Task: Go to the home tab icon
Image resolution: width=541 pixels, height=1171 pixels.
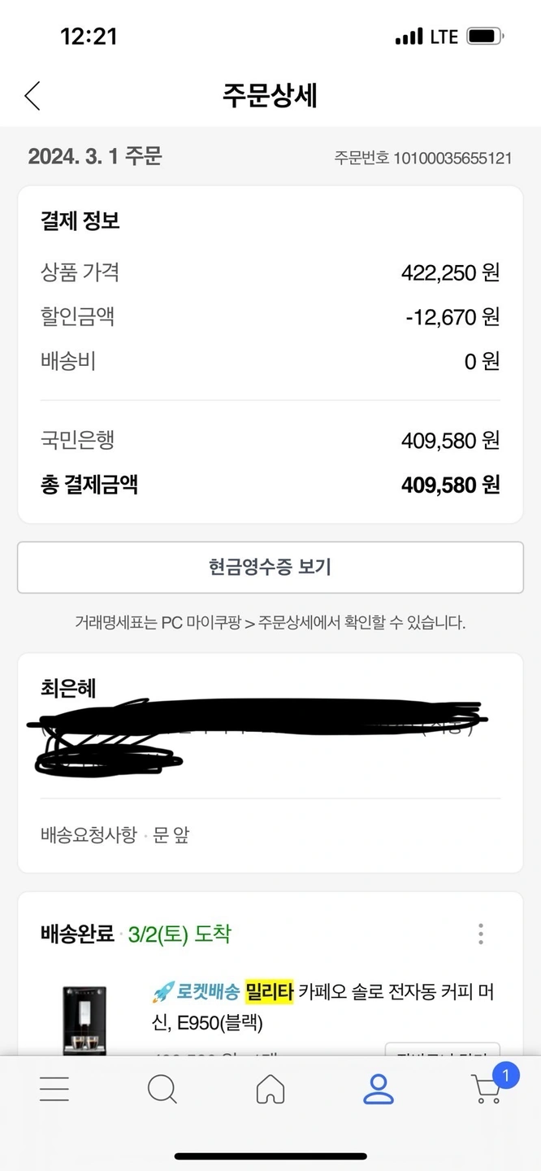Action: point(270,1089)
